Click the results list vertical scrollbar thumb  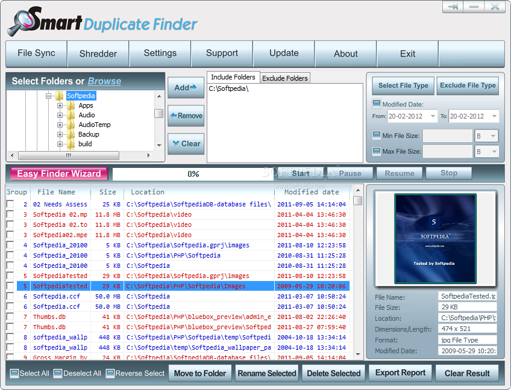click(x=358, y=200)
